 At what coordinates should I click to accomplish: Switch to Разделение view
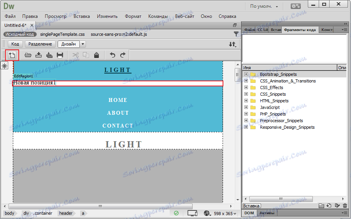pos(40,44)
